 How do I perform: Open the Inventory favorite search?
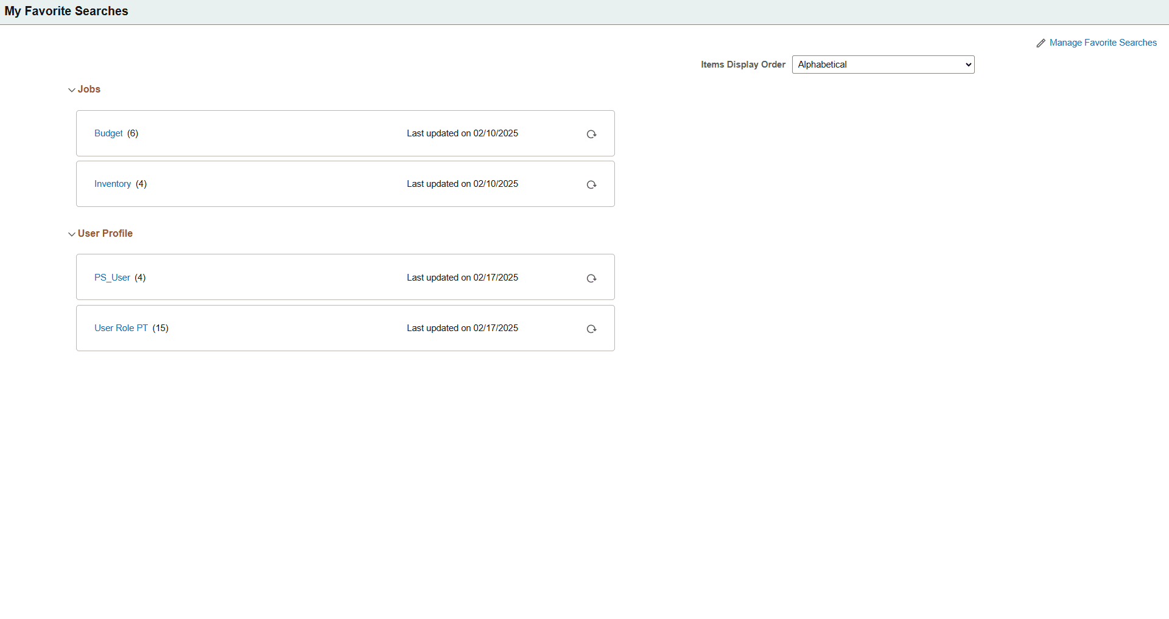click(x=112, y=183)
